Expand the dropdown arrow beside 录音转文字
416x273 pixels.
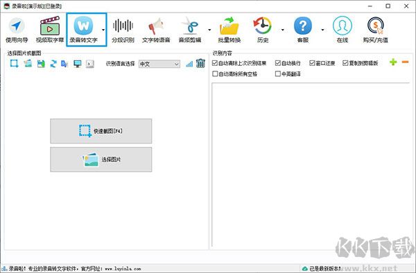click(x=103, y=30)
